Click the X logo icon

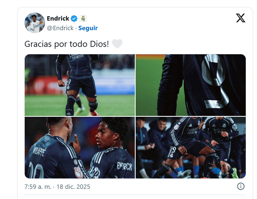point(241,18)
